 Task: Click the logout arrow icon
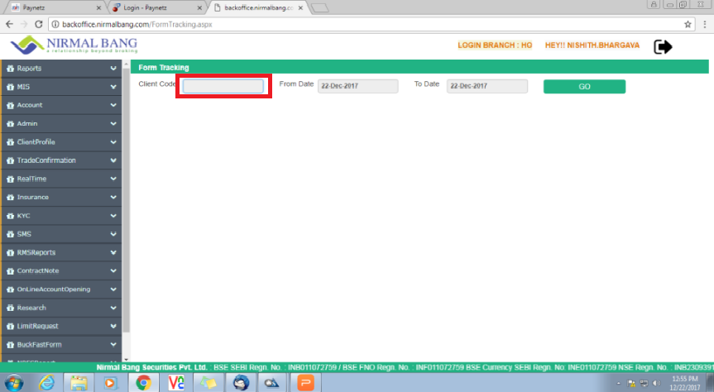click(663, 46)
